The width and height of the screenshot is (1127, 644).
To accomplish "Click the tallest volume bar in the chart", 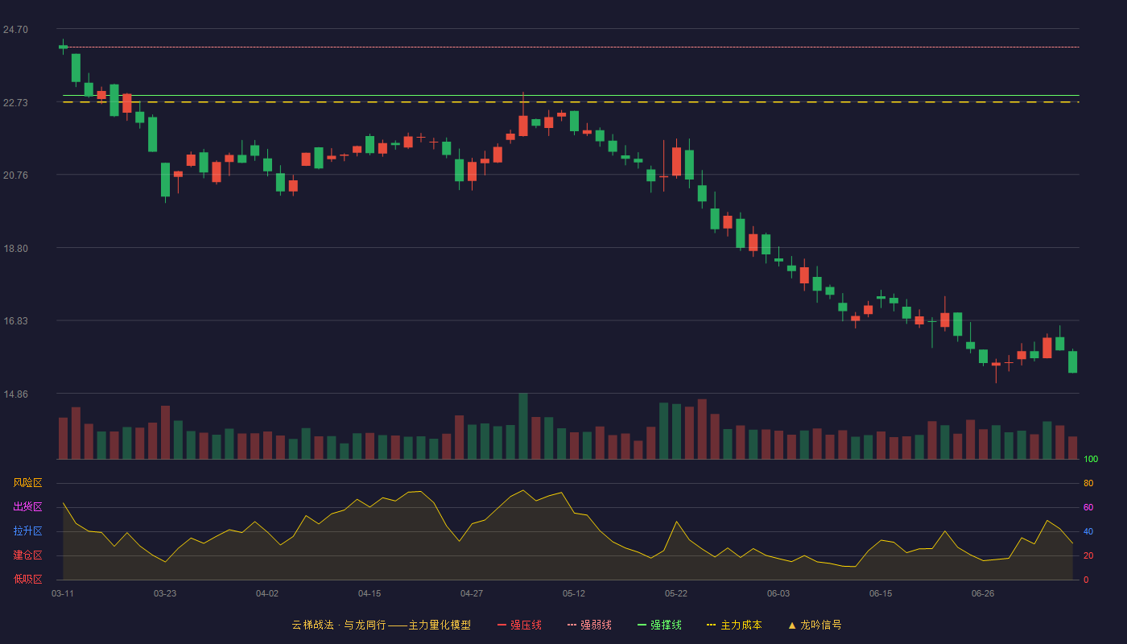I will coord(523,426).
